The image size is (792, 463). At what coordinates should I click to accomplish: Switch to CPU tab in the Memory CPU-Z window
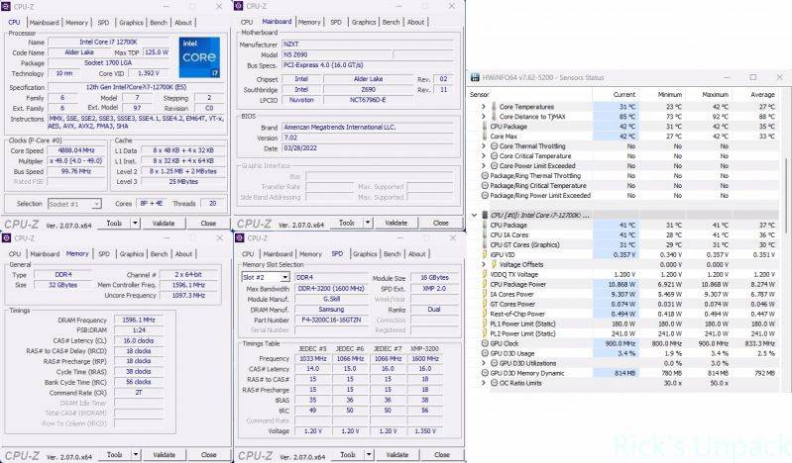point(15,254)
